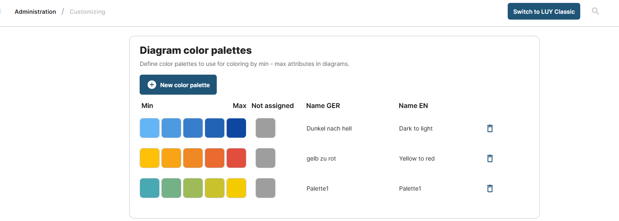Viewport: 619px width, 221px height.
Task: Click the search magnifier icon
Action: (595, 11)
